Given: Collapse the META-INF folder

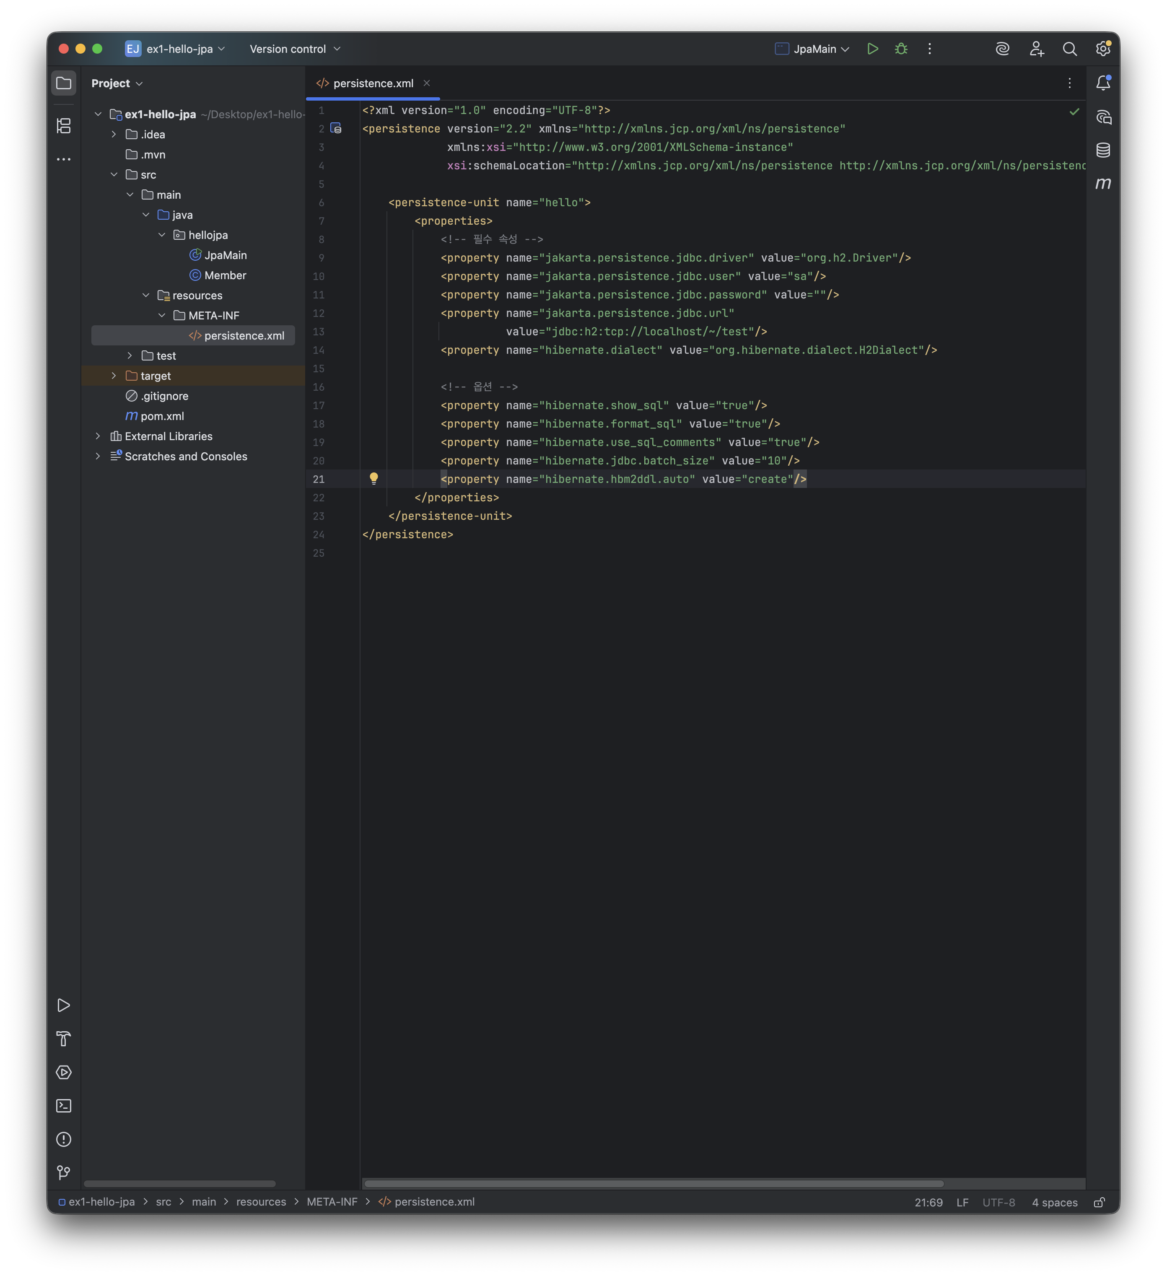Looking at the screenshot, I should pos(161,315).
